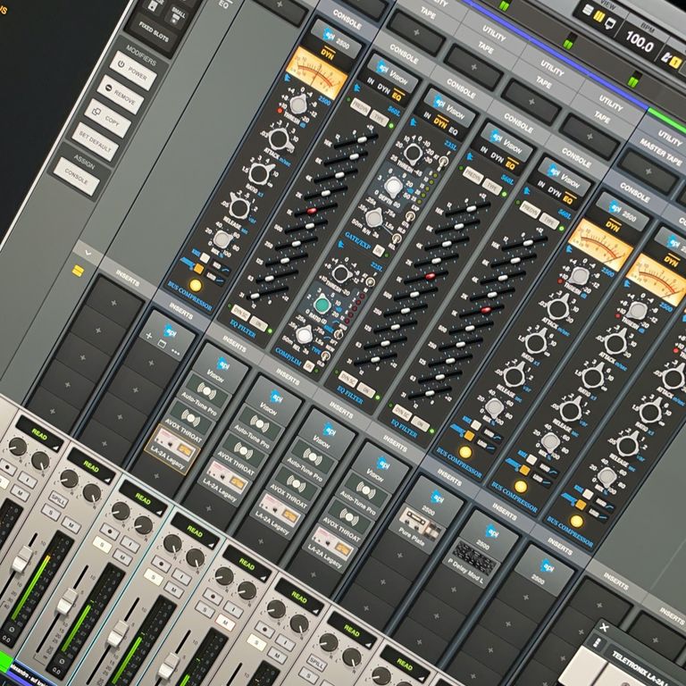Switch to EQ tab on the GATE/EXP strip
The width and height of the screenshot is (686, 686).
453,131
